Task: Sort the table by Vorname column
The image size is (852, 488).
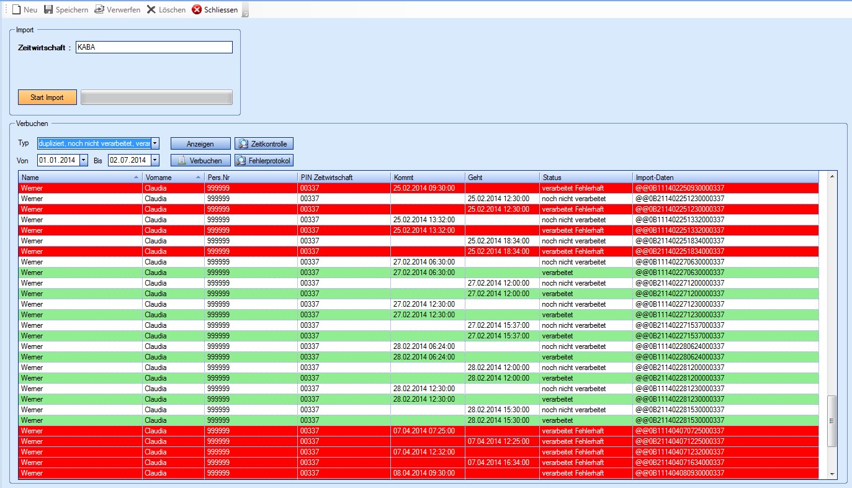Action: 173,177
